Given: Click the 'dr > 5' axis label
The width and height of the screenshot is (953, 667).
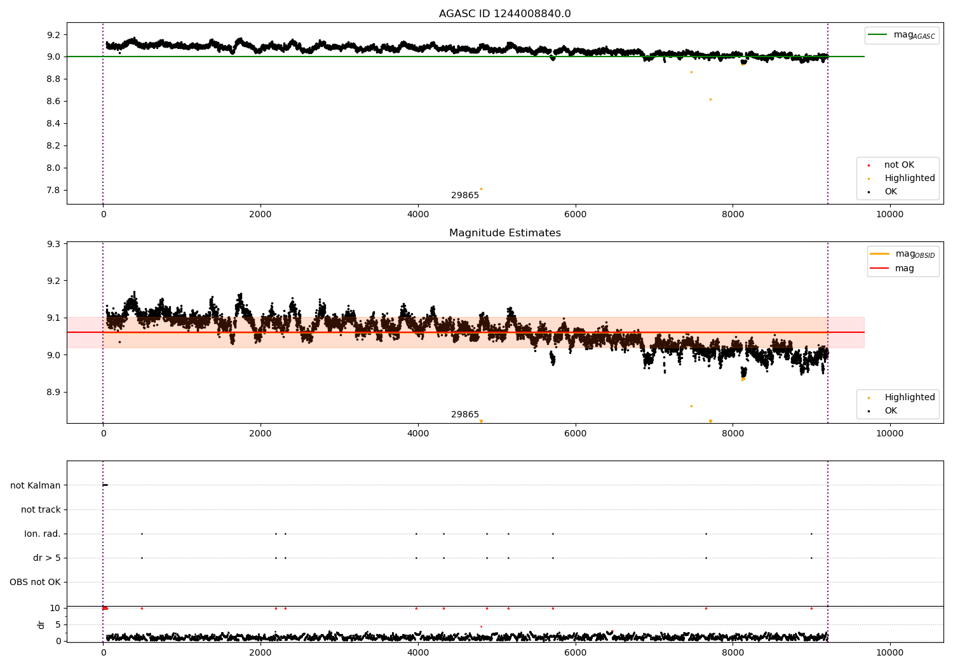Looking at the screenshot, I should coord(47,558).
